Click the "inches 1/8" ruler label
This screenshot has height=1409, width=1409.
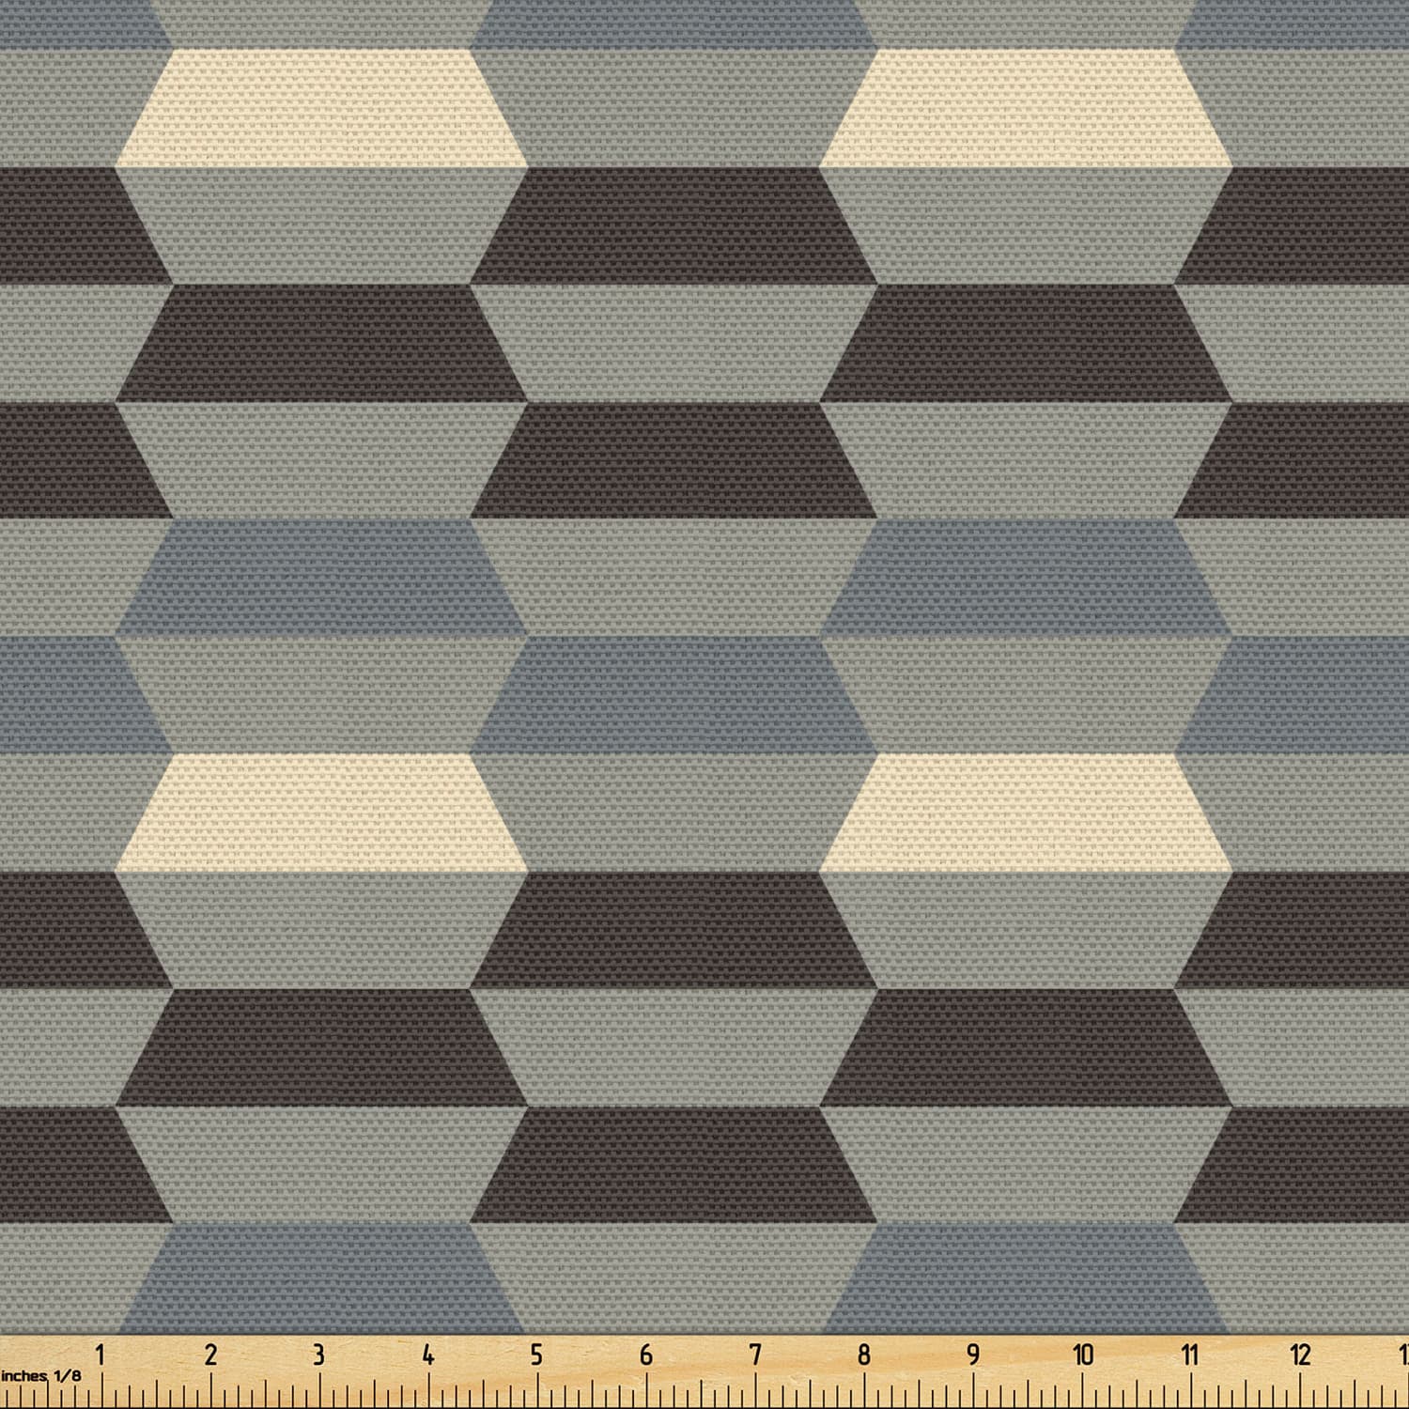pos(40,1375)
